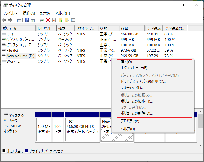Click the 73 % free space cell

pos(169,56)
